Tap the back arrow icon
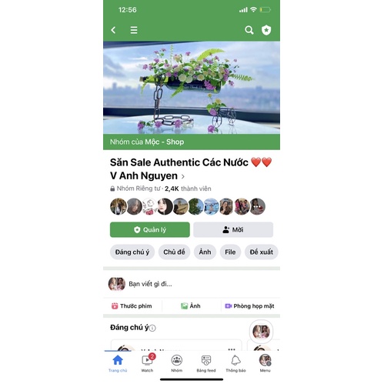Image resolution: width=384 pixels, height=384 pixels. [113, 30]
